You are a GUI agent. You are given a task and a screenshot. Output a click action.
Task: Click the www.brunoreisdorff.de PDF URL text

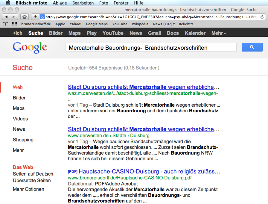pyautogui.click(x=130, y=178)
